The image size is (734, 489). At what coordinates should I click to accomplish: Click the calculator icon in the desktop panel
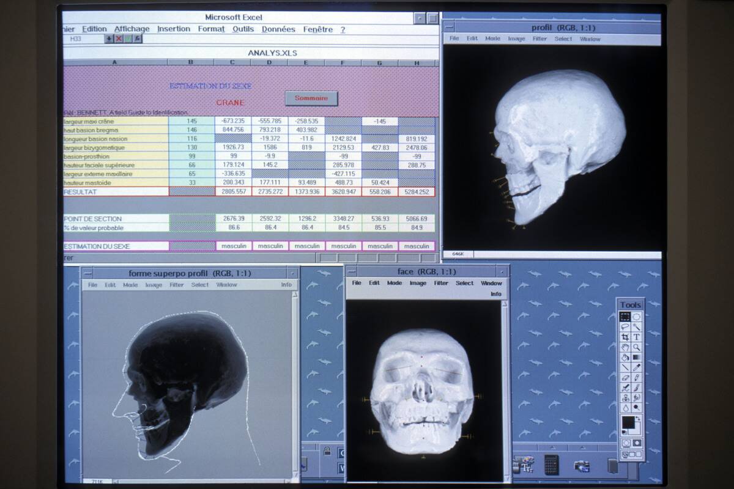pos(551,465)
